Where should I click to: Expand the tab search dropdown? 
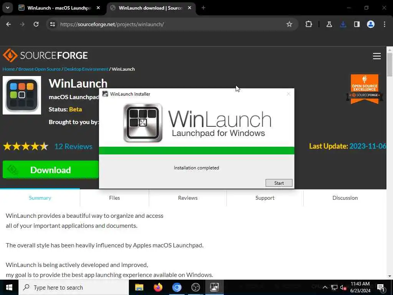(x=8, y=8)
